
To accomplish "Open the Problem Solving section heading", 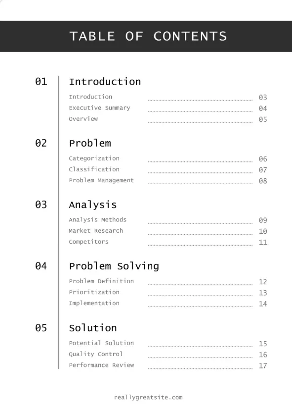I will 114,266.
